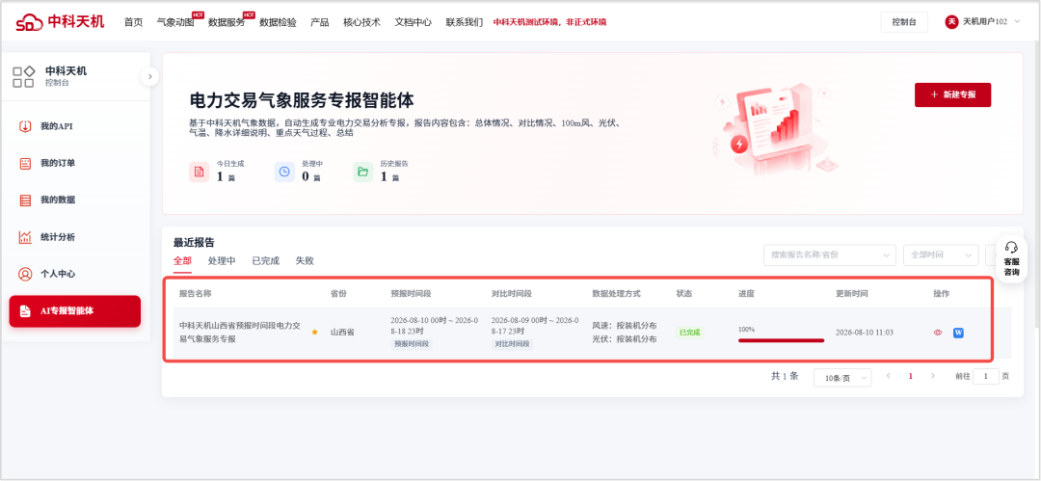Screen dimensions: 1041x481
Task: Open the 搜索报告名称/省份 dropdown
Action: pyautogui.click(x=830, y=255)
